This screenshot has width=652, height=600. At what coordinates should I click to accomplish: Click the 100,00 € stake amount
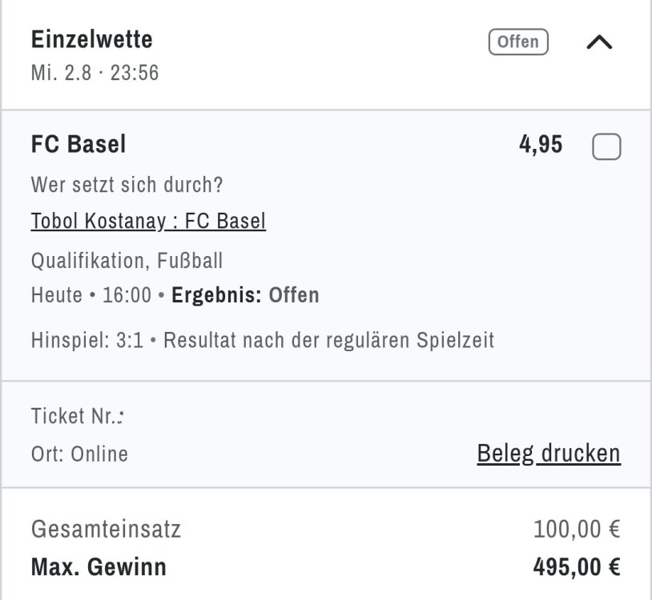click(577, 529)
